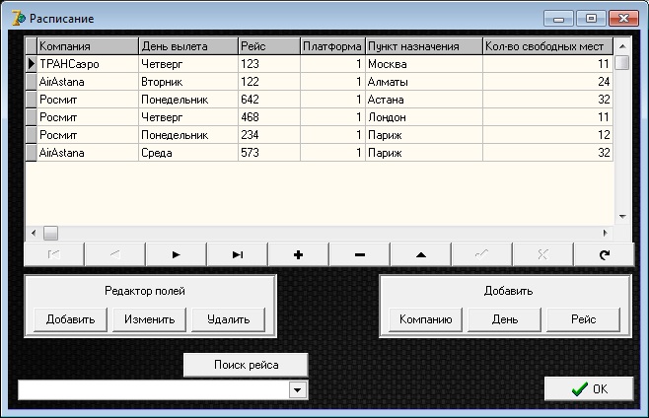Click the Изменить button
The width and height of the screenshot is (649, 418).
[x=149, y=319]
